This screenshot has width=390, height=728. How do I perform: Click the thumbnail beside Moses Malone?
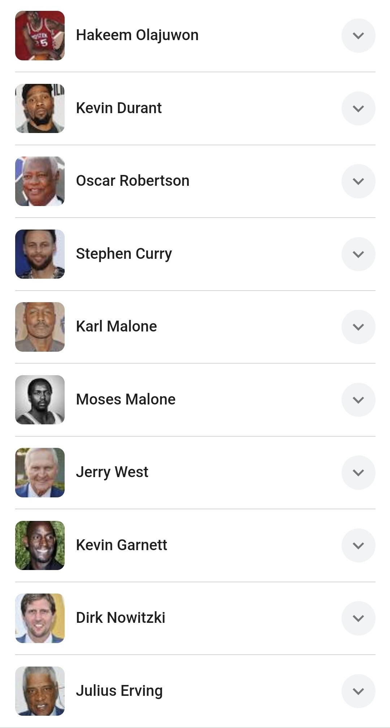pos(40,400)
